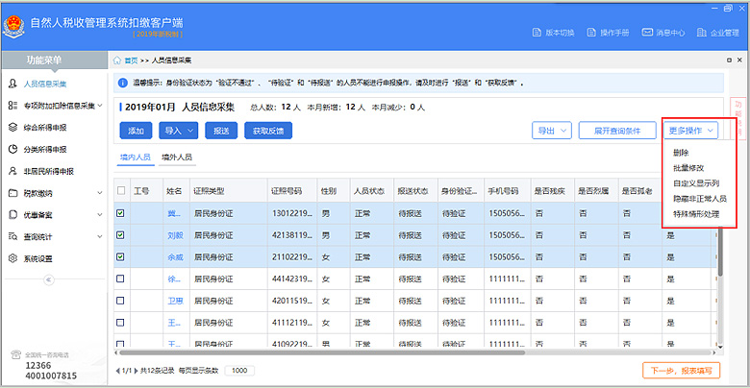Click the 获取反馈 button

click(267, 130)
